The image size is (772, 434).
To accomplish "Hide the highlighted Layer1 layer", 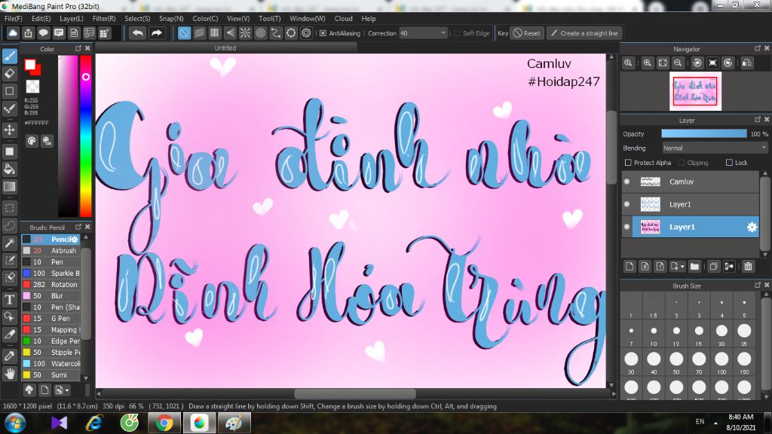I will 626,227.
